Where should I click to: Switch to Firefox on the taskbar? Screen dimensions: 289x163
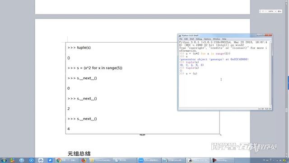84,160
